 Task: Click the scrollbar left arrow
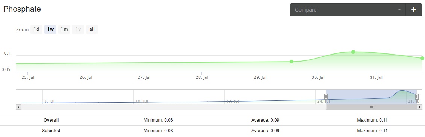[x=19, y=107]
